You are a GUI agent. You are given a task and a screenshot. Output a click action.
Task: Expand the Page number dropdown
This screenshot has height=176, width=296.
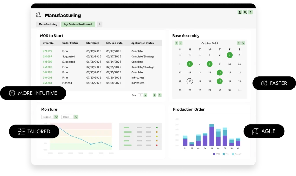[x=145, y=95]
